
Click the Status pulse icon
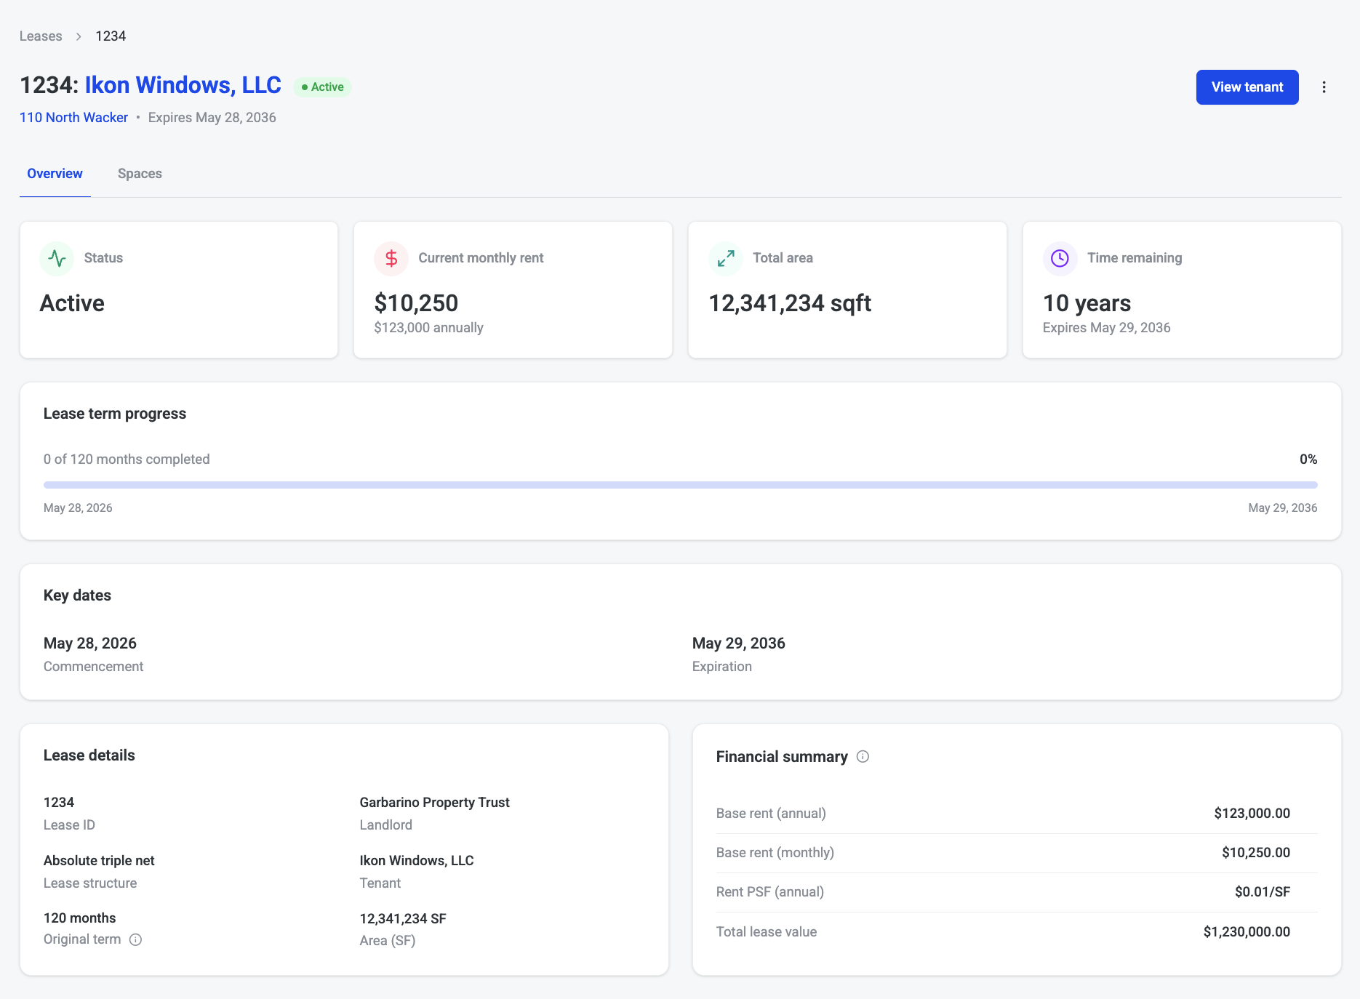pos(57,258)
